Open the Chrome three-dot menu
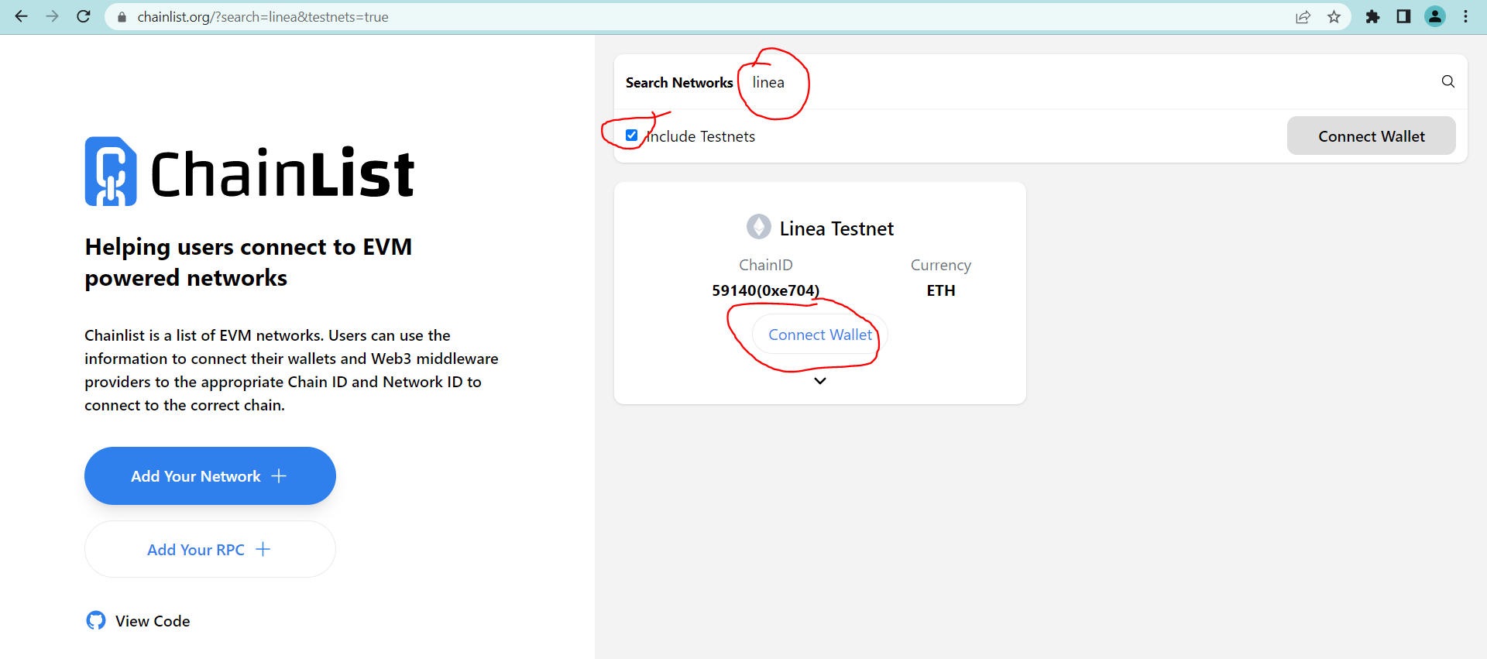This screenshot has height=659, width=1487. point(1465,17)
